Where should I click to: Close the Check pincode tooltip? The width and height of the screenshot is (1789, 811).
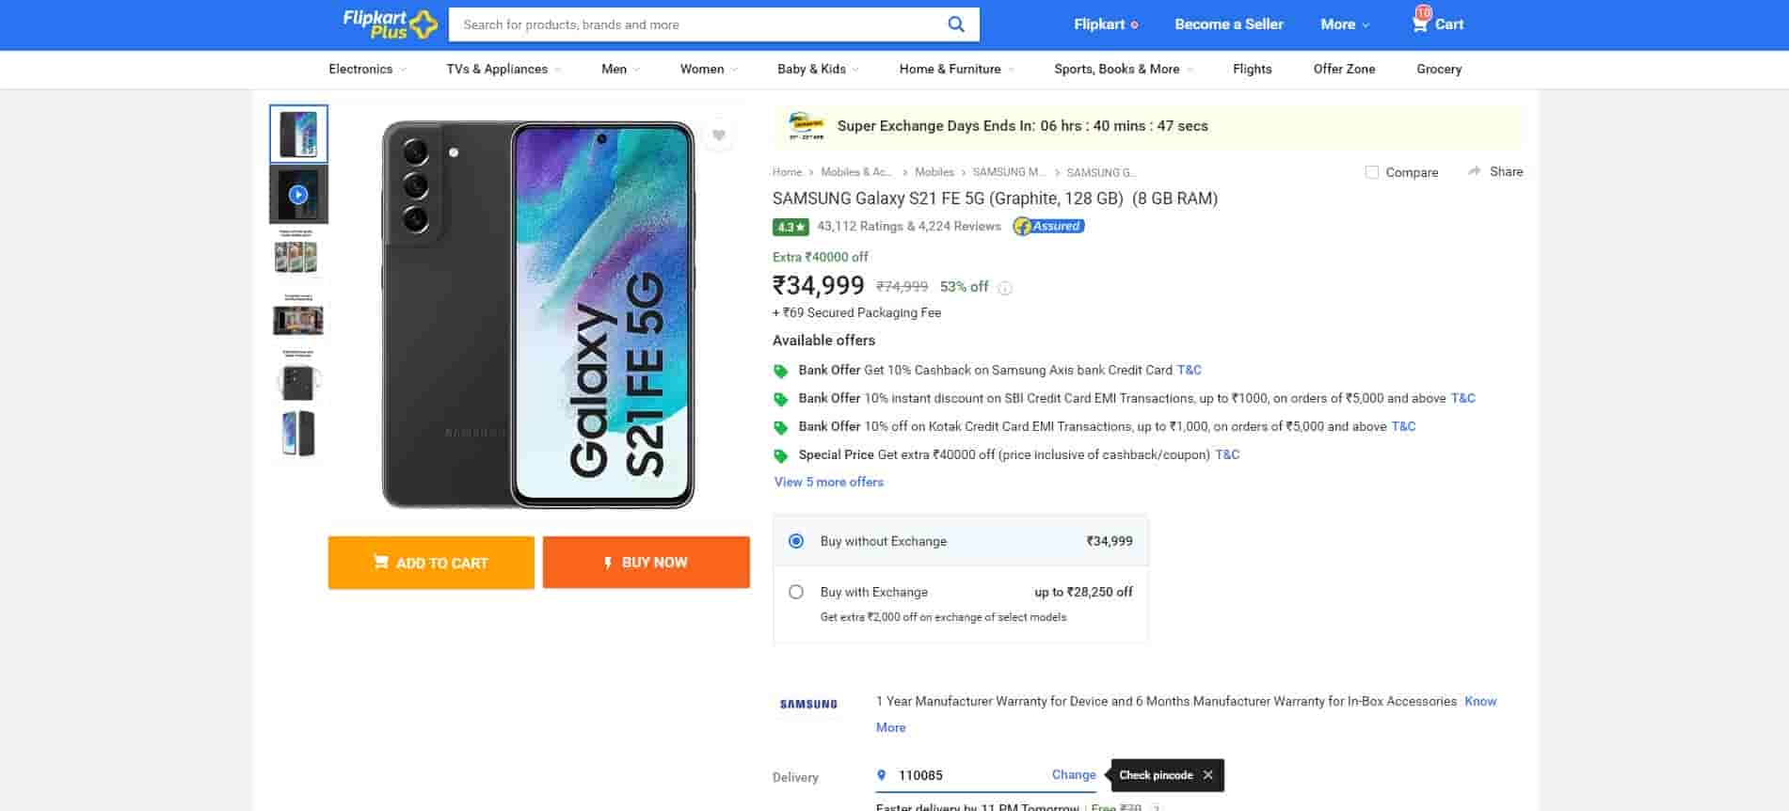click(x=1207, y=775)
